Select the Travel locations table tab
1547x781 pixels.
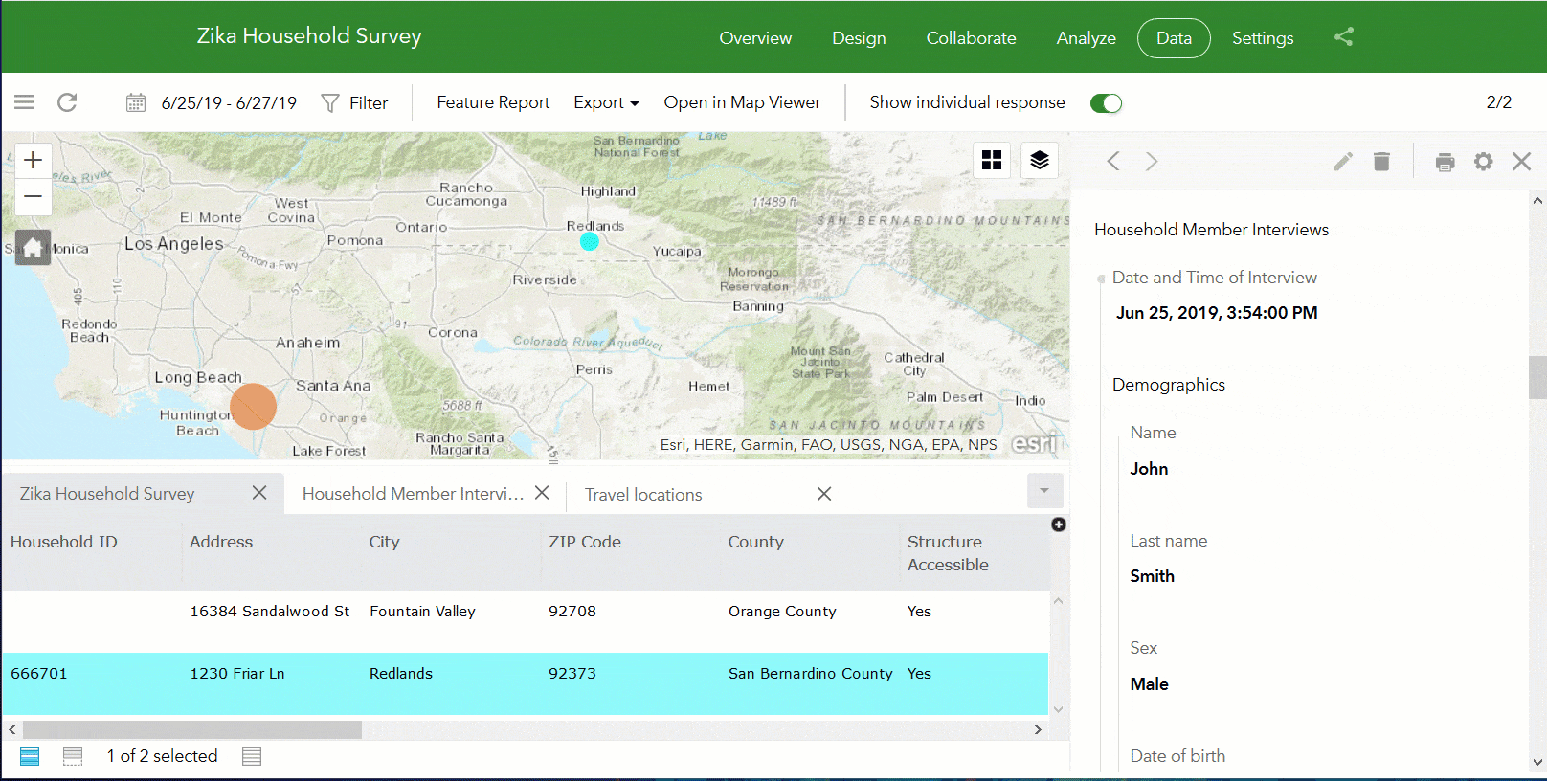click(x=643, y=495)
